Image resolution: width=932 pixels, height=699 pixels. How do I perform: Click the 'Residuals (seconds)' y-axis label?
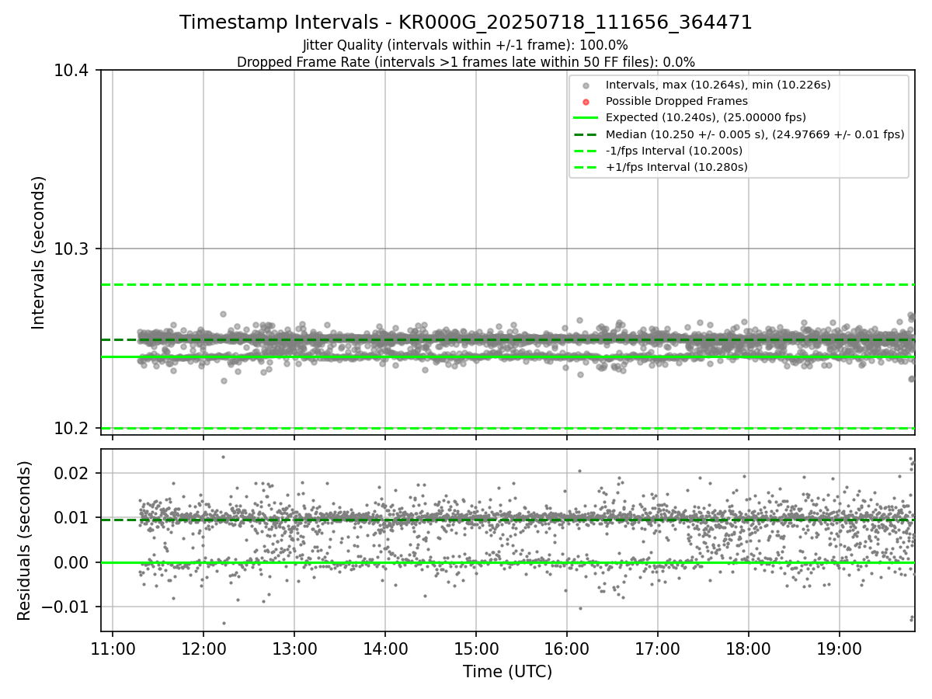(x=24, y=541)
